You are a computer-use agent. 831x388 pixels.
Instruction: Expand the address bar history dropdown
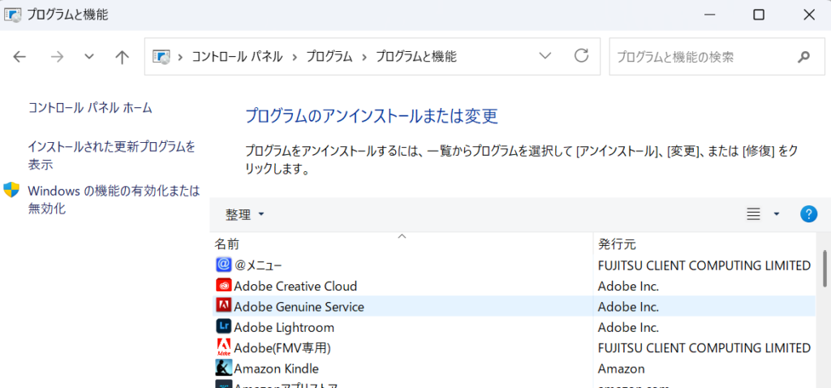(x=546, y=56)
